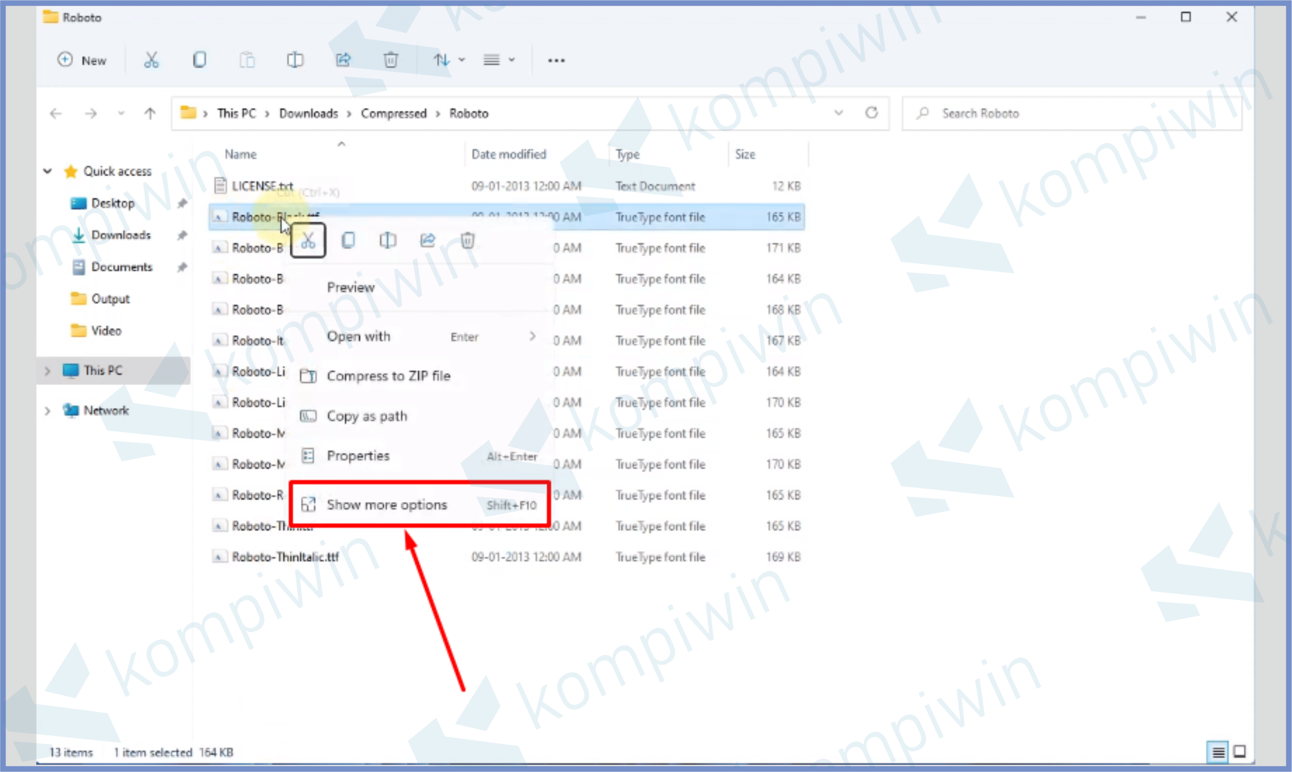This screenshot has width=1292, height=772.
Task: Sort by Name column header
Action: point(240,155)
